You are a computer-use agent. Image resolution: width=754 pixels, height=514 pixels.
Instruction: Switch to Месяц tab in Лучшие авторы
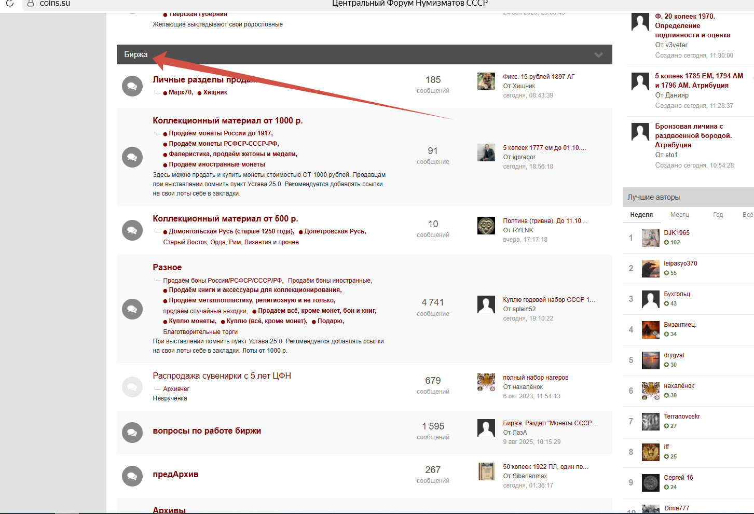[x=679, y=215]
